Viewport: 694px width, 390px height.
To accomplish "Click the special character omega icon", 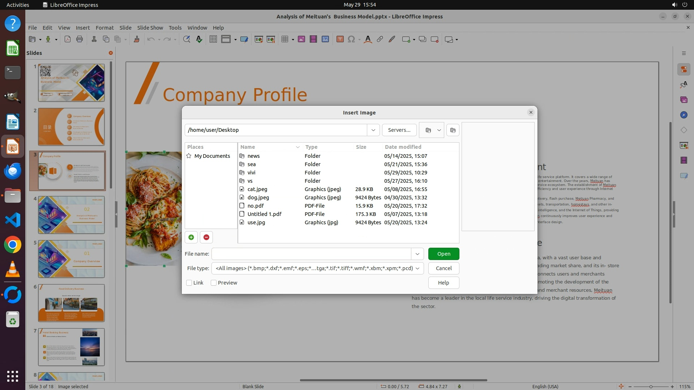I will (351, 39).
